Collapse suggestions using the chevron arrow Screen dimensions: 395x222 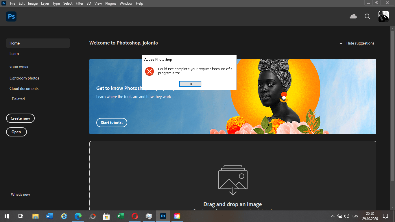tap(341, 43)
